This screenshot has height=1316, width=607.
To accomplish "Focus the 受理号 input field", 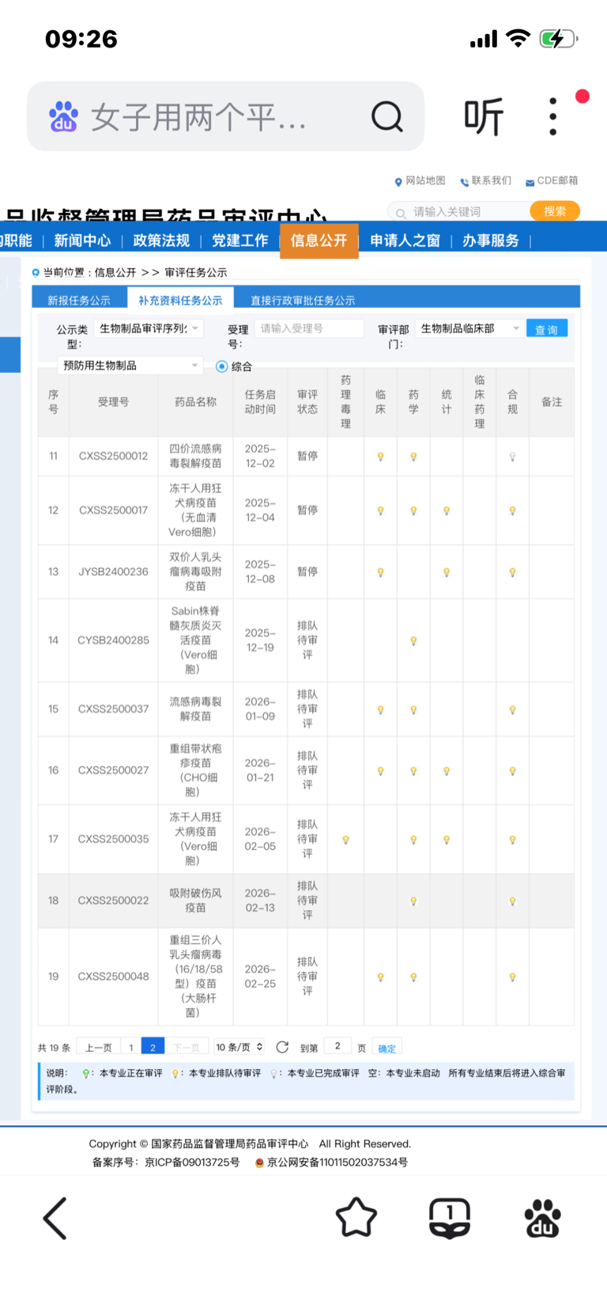I will click(x=309, y=328).
